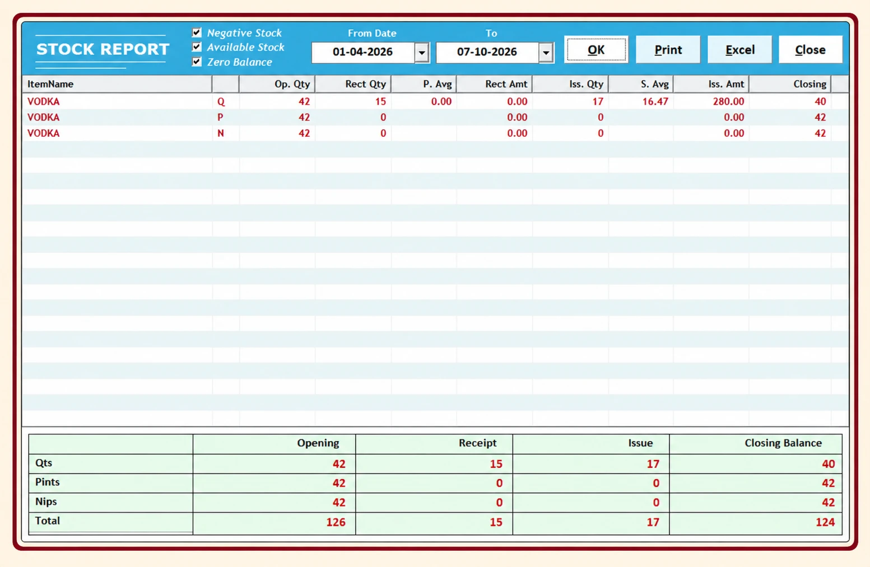The image size is (870, 567).
Task: Select the VODKA row with size P
Action: pyautogui.click(x=435, y=117)
